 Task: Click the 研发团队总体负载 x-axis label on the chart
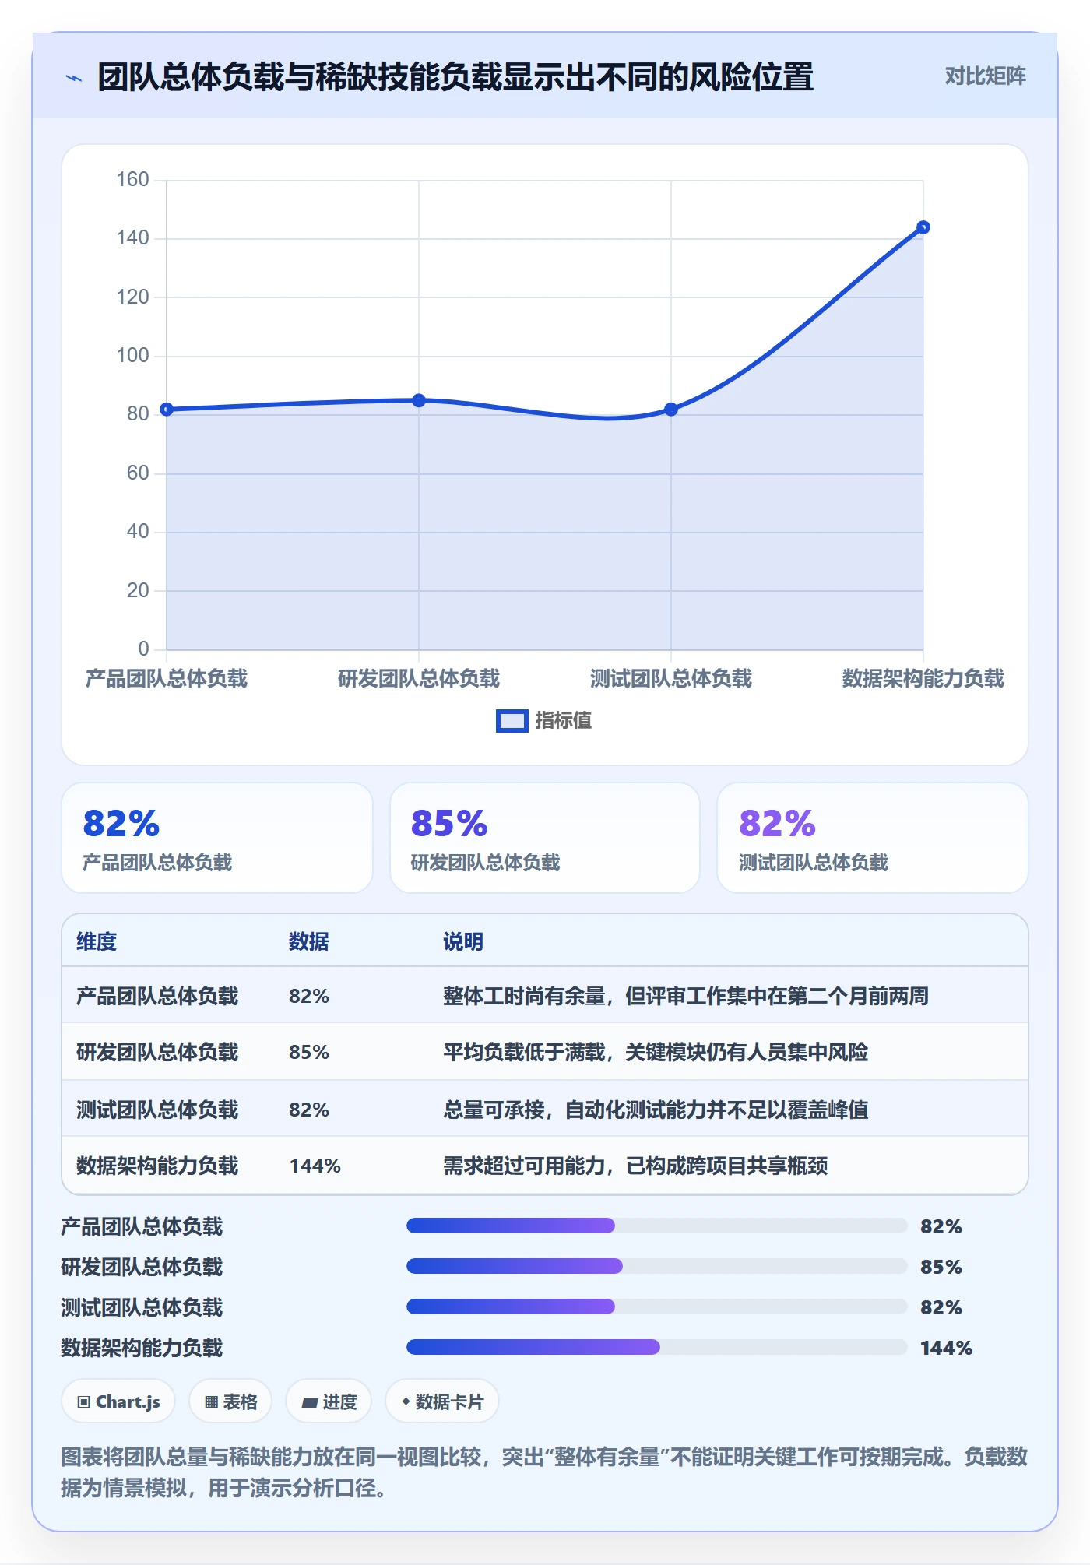point(419,678)
